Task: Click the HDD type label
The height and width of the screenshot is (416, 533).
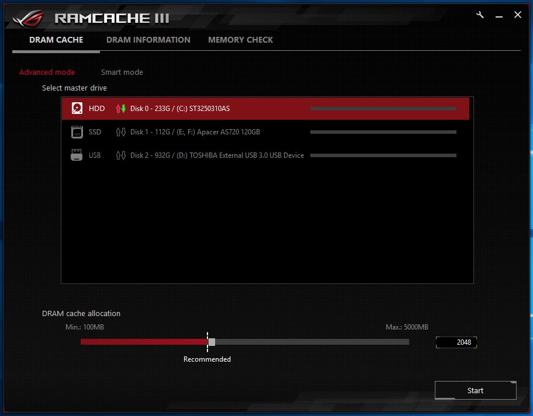Action: pos(97,109)
